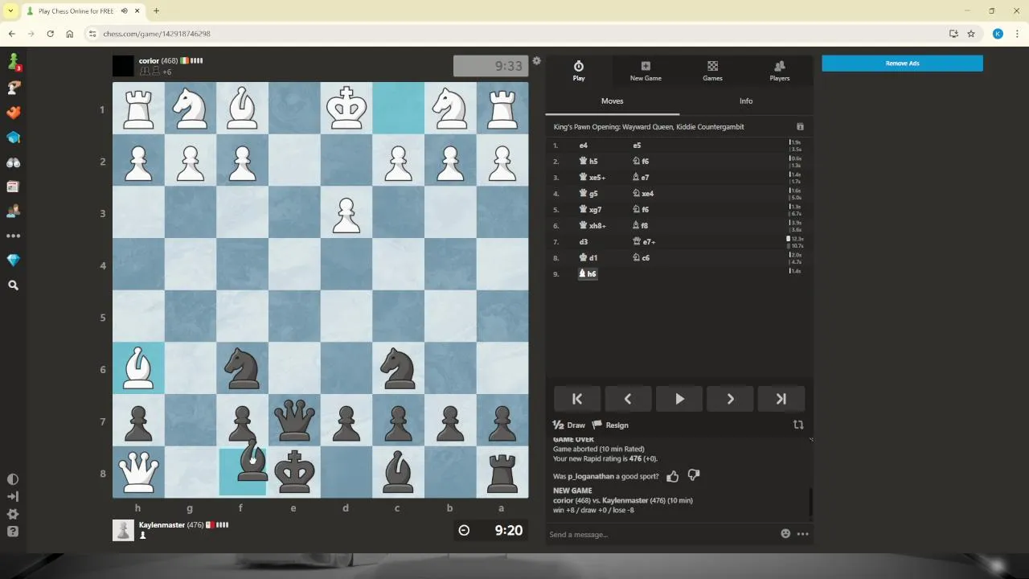Open the Learn graduation cap sidebar icon

tap(13, 138)
